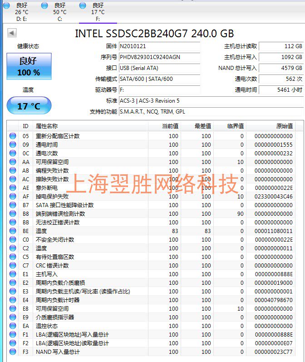Select the 端到端错误检测计数 row

pyautogui.click(x=151, y=213)
